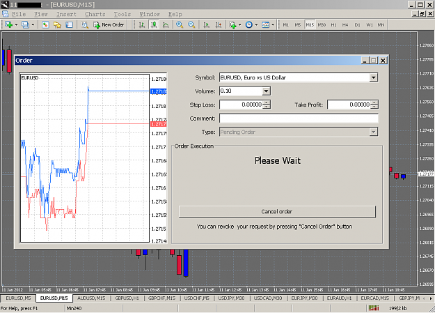Viewport: 435px width, 313px height.
Task: Switch to Line Chart view
Action: pos(166,24)
